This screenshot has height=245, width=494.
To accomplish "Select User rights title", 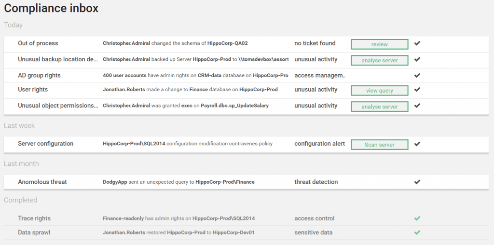I will click(33, 89).
